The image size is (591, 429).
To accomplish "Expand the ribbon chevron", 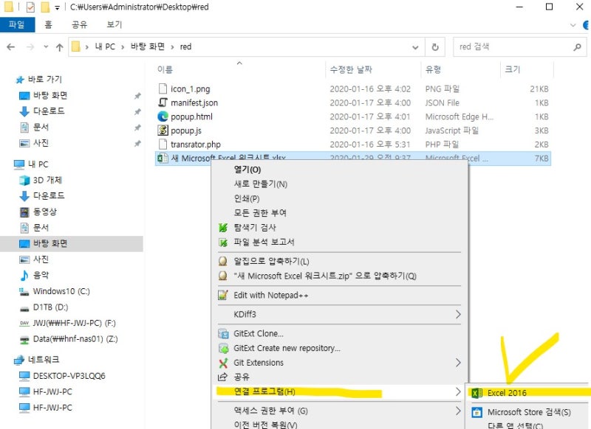I will click(x=573, y=25).
